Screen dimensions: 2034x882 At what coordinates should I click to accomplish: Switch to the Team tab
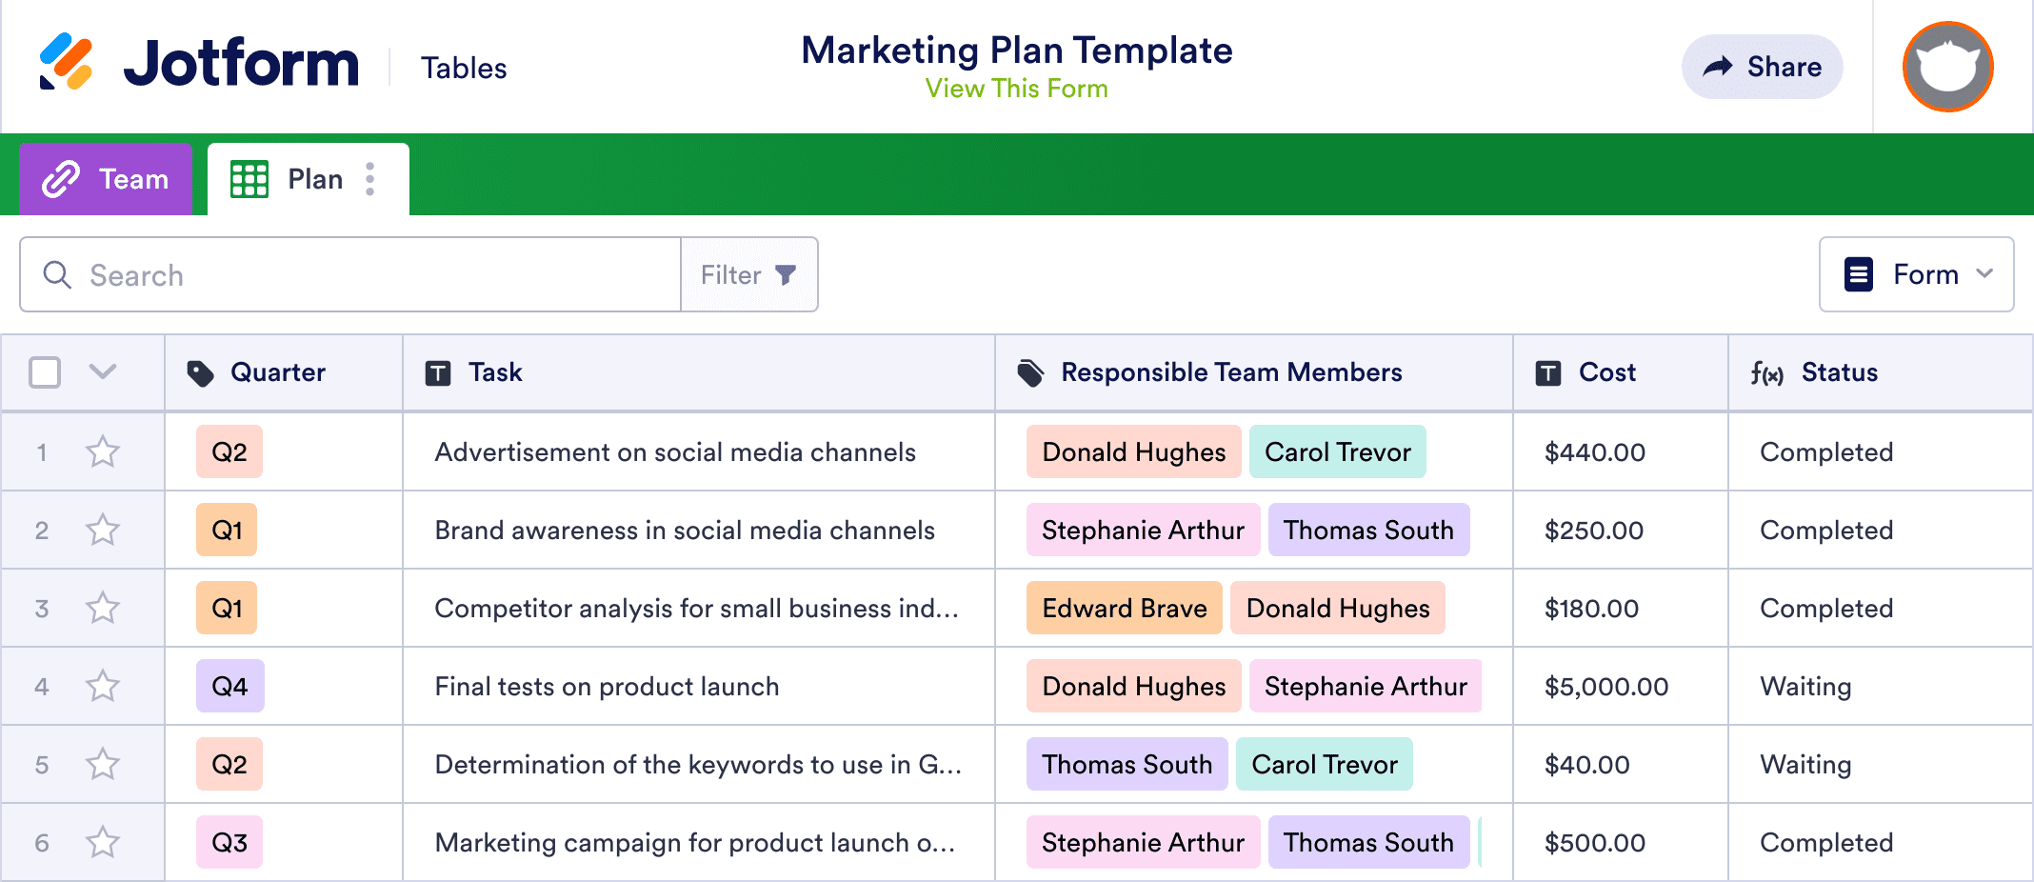pyautogui.click(x=105, y=178)
